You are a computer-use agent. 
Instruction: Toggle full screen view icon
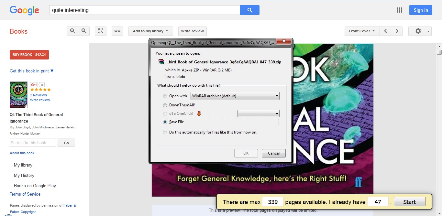click(101, 31)
